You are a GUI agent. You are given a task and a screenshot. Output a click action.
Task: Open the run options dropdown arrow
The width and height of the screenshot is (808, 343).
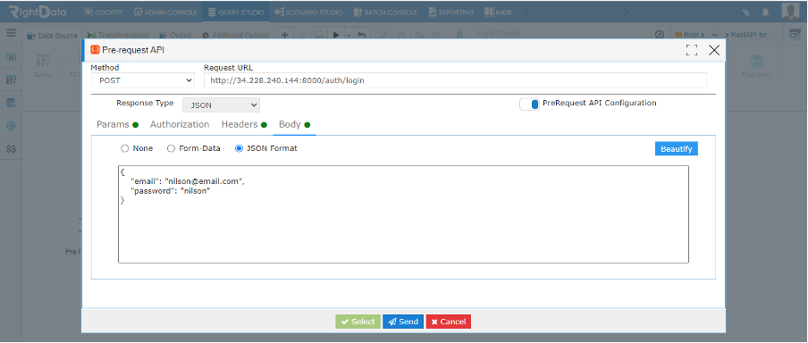click(348, 35)
